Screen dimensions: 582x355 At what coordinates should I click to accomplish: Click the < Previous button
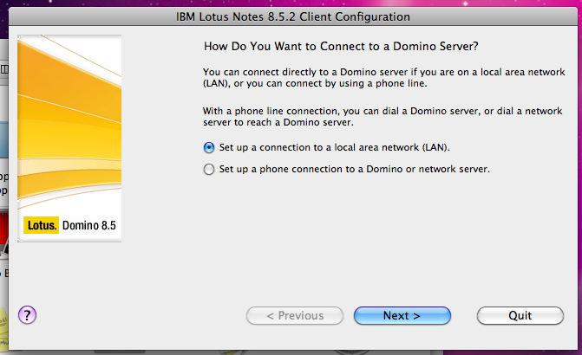[295, 316]
